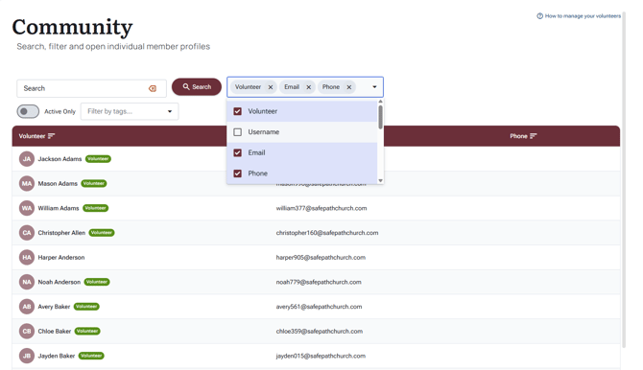The image size is (643, 370).
Task: Collapse the column selector dropdown arrow
Action: point(374,87)
